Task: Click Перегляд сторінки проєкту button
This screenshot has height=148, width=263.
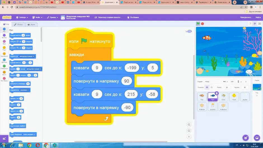Action: pyautogui.click(x=107, y=17)
